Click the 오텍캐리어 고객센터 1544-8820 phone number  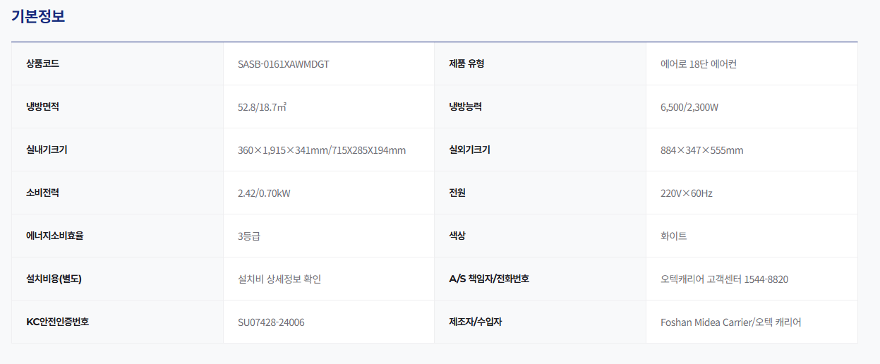[x=724, y=279]
